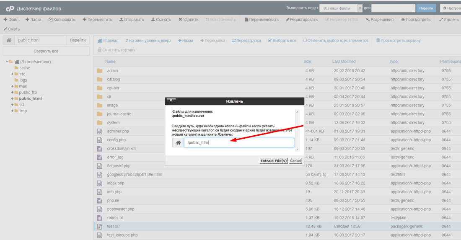This screenshot has width=461, height=240.
Task: Click Выбрать все to select all files
Action: [x=282, y=41]
